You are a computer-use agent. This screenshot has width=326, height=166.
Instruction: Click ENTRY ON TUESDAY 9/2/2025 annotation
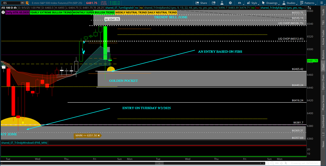pyautogui.click(x=146, y=108)
